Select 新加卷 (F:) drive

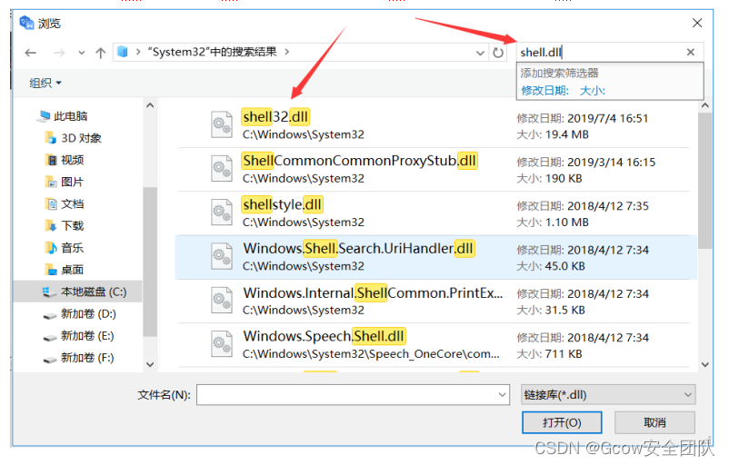[x=78, y=358]
